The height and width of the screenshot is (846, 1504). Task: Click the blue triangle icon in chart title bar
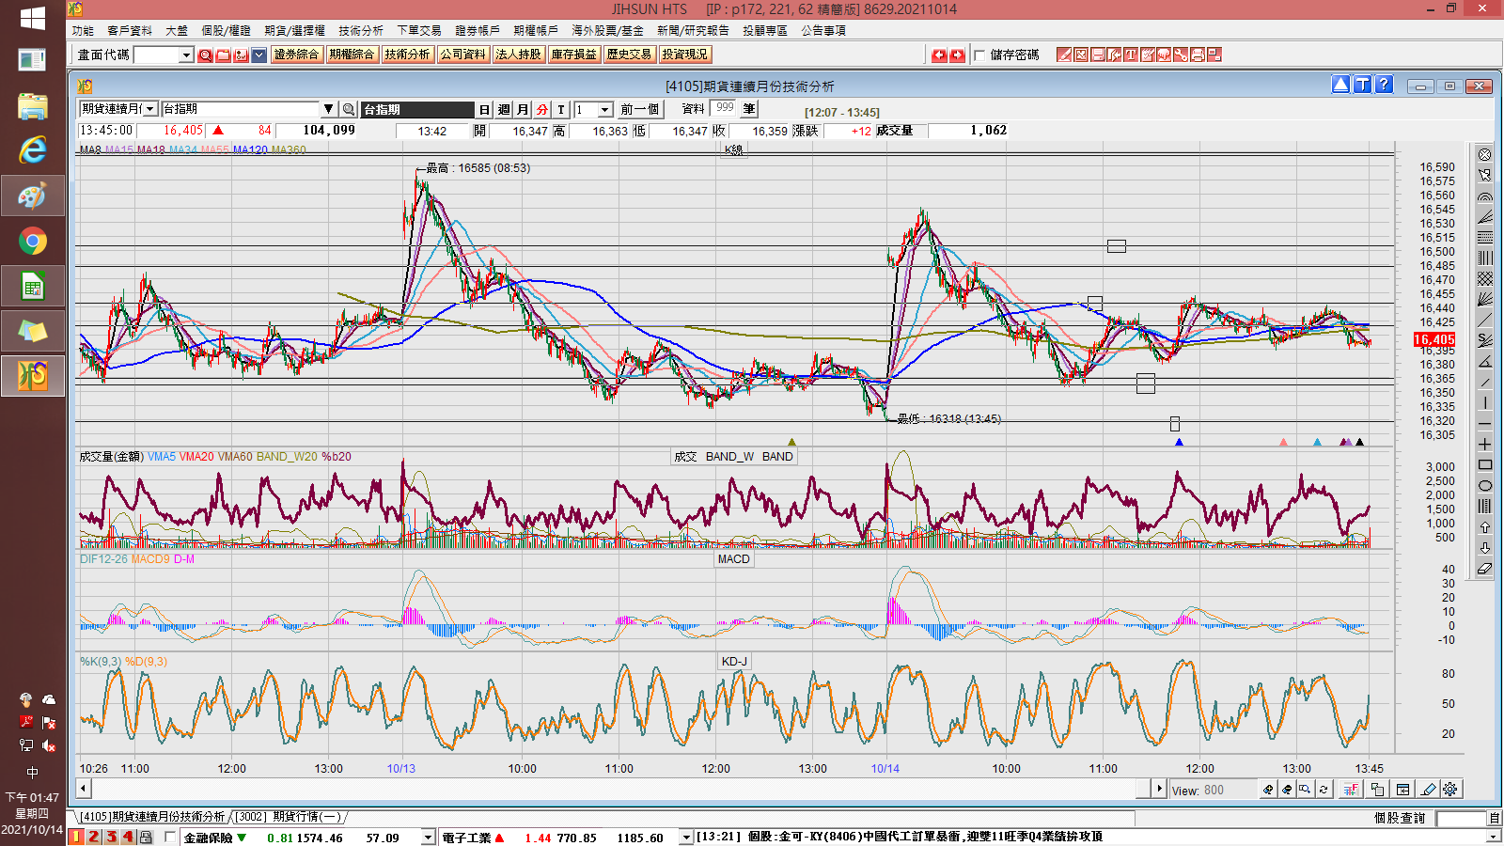click(x=1341, y=85)
